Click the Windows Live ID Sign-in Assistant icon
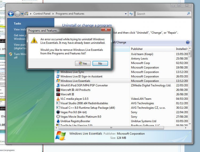Viewport: 200px width, 152px height. [x=58, y=76]
